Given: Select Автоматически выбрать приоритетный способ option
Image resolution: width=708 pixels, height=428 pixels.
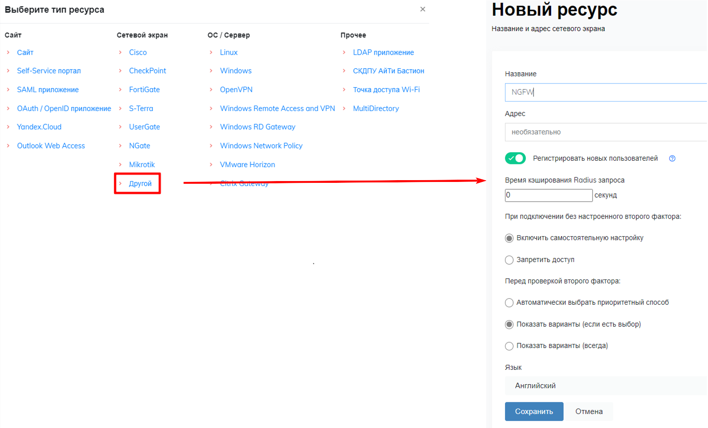Looking at the screenshot, I should point(509,303).
